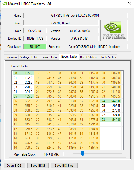Click the Max Table Clock slider handle
The height and width of the screenshot is (170, 134).
pyautogui.click(x=83, y=153)
